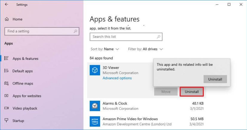Open Apps for websites settings
The width and height of the screenshot is (247, 130).
27,96
